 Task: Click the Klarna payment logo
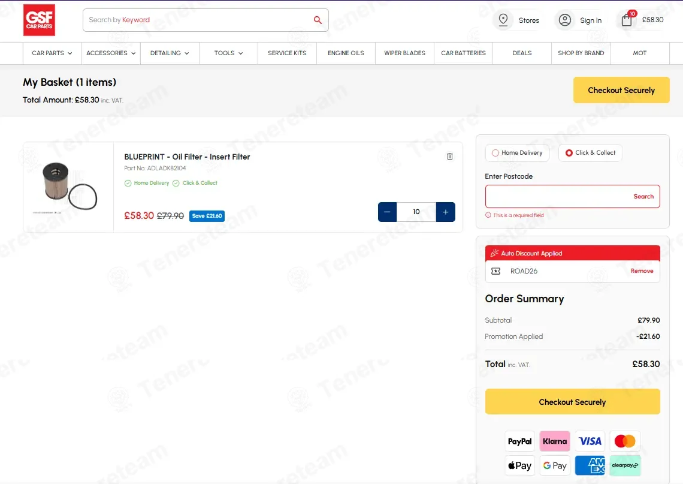click(x=555, y=441)
